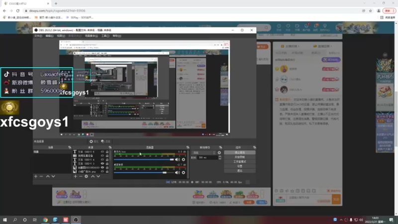The image size is (398, 224).
Task: Click the Stop Streaming button in Controls
Action: tap(240, 153)
